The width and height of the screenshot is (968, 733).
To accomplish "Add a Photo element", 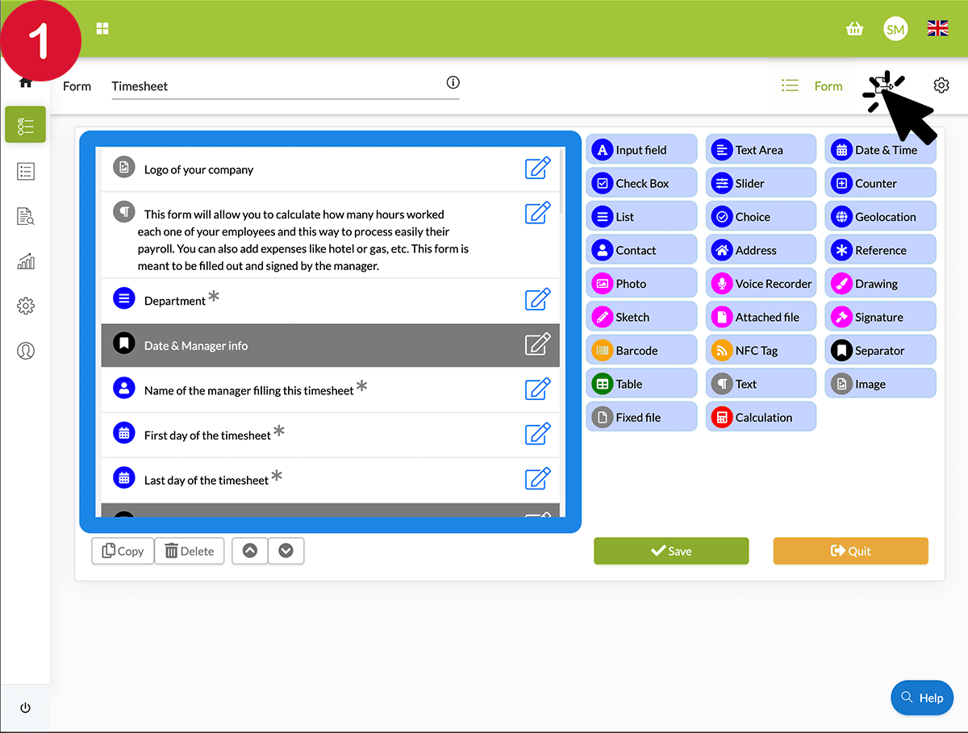I will pos(641,284).
